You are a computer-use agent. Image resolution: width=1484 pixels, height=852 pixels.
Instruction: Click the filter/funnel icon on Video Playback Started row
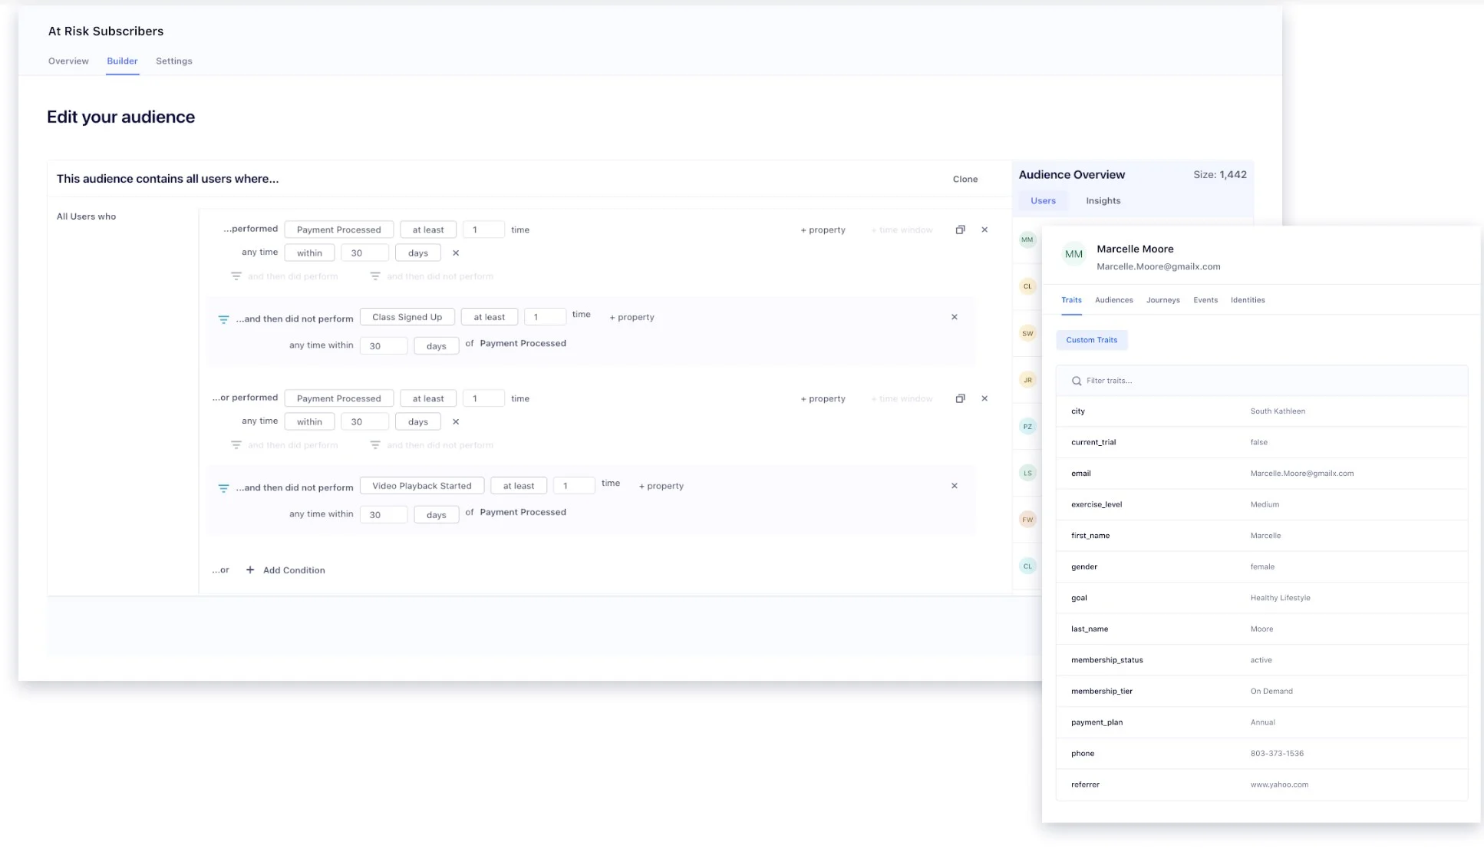click(223, 486)
